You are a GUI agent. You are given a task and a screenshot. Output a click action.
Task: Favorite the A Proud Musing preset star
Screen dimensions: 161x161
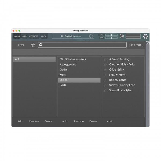tap(105, 60)
